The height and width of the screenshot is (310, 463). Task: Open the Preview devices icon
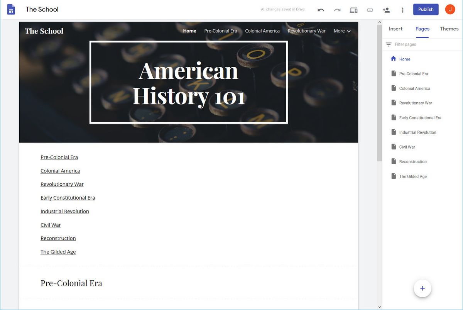point(353,9)
